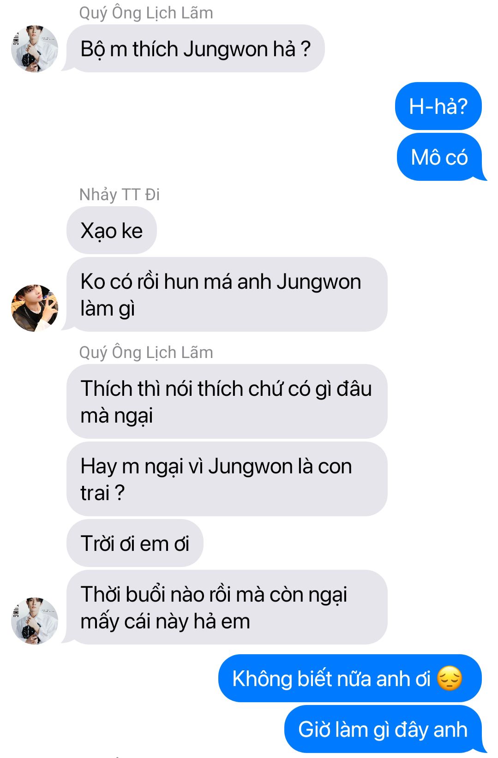Tap the 'Không biết nữa anh ơi' bubble
Image resolution: width=498 pixels, height=758 pixels.
pyautogui.click(x=350, y=678)
